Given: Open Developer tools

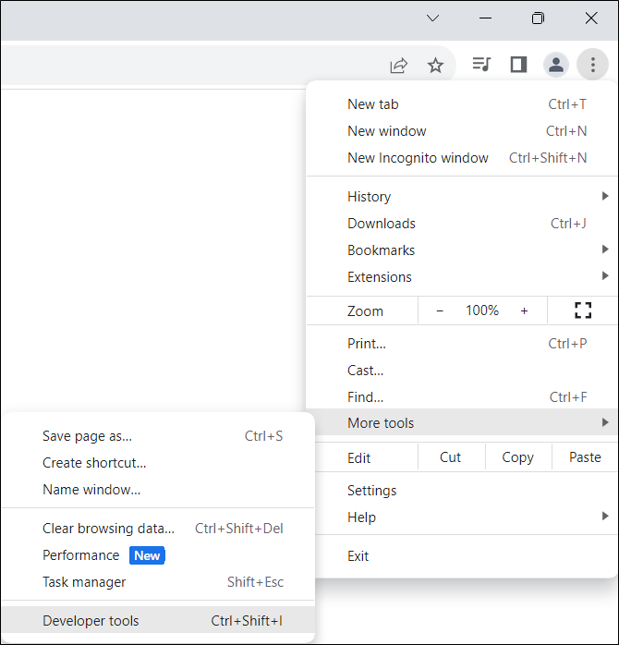Looking at the screenshot, I should pyautogui.click(x=158, y=620).
